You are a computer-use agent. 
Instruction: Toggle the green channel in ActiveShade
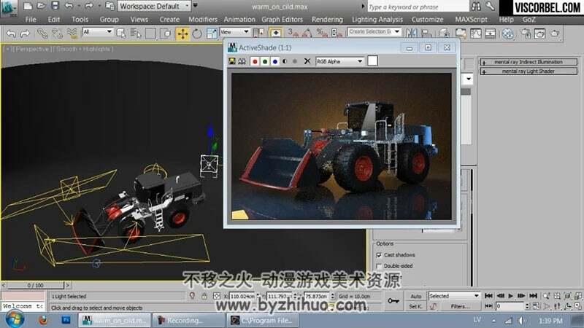pos(265,61)
